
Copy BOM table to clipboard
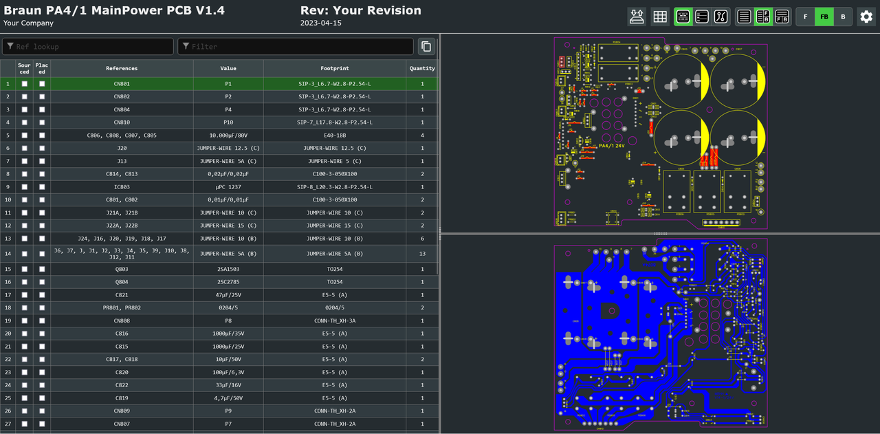pos(426,46)
